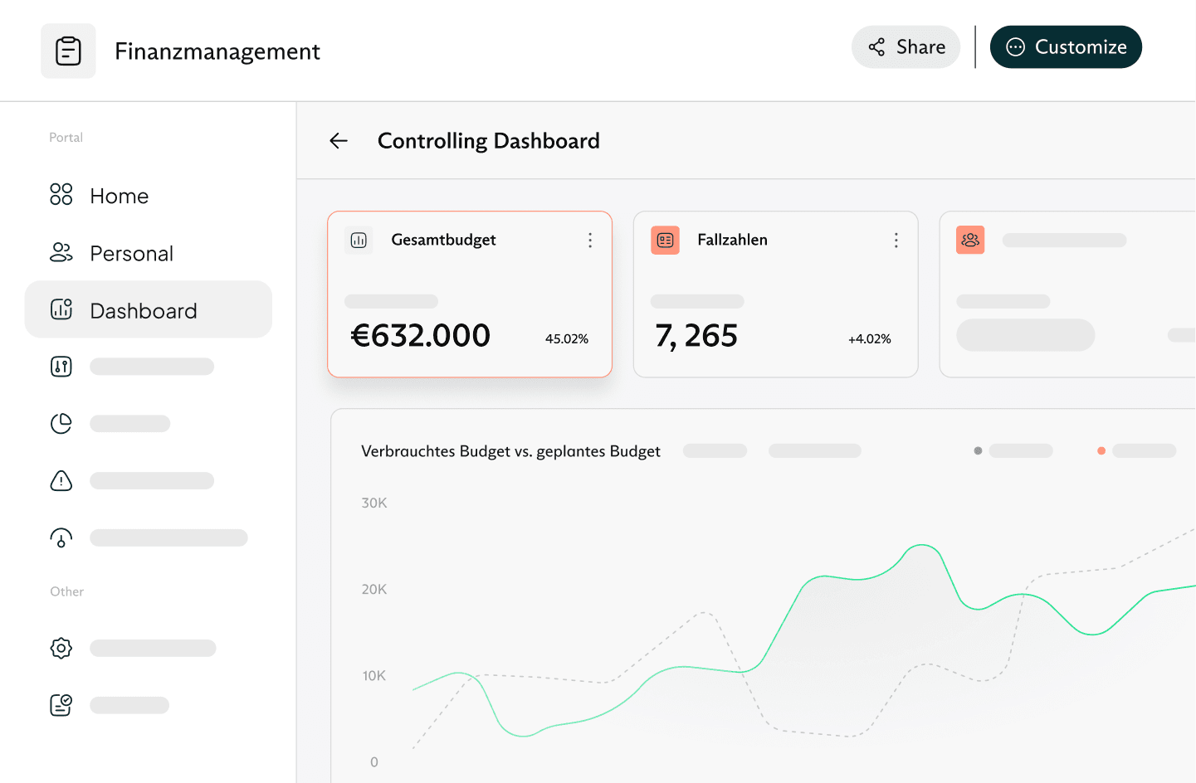Click the Finanzmanagement clipboard logo icon

click(68, 51)
